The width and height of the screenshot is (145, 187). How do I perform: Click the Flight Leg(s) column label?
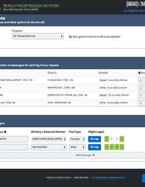96,132
